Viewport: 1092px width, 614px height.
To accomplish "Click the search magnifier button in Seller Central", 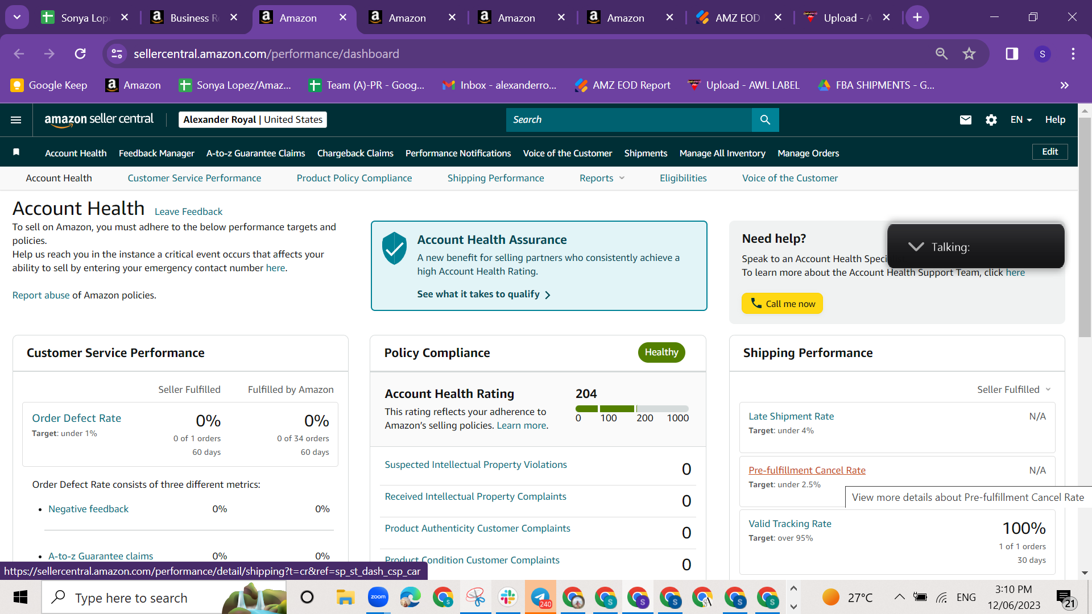I will 765,120.
